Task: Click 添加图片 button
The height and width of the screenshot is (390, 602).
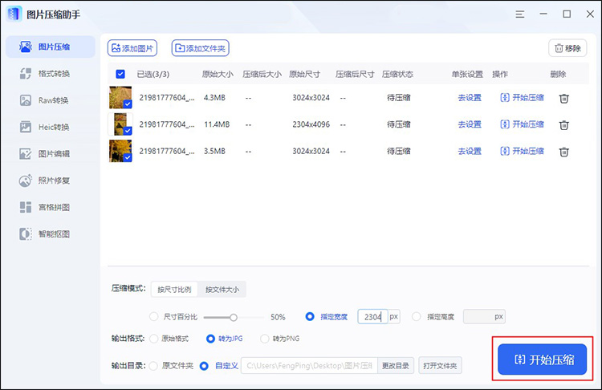Action: point(132,48)
